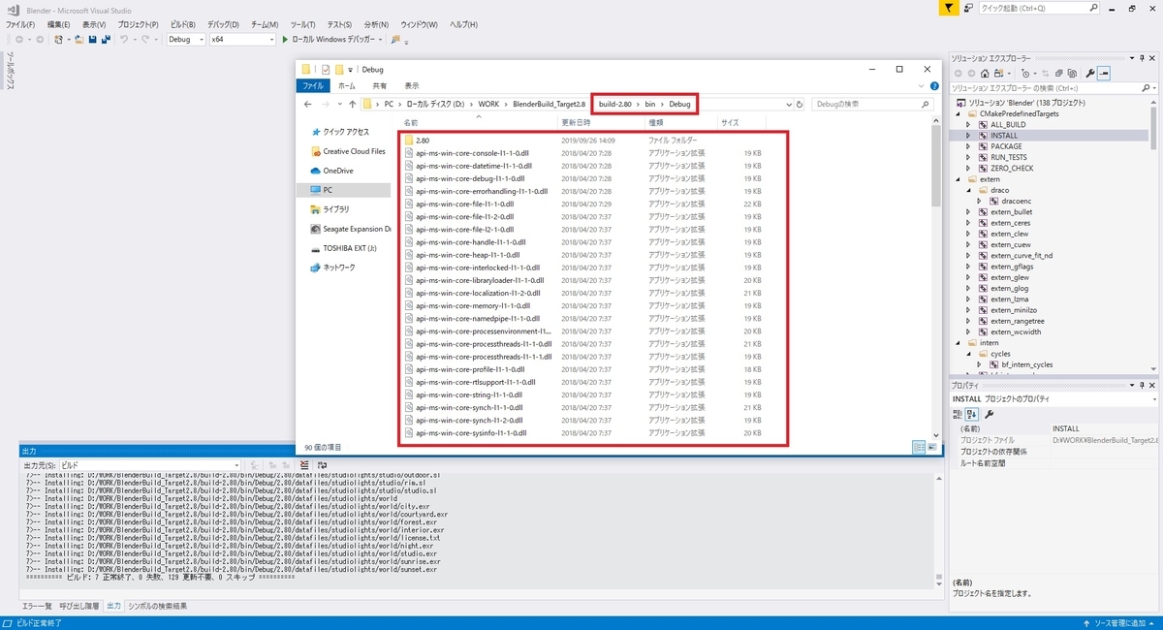The height and width of the screenshot is (630, 1163).
Task: Toggle the categorized view icon in Properties panel
Action: [958, 415]
